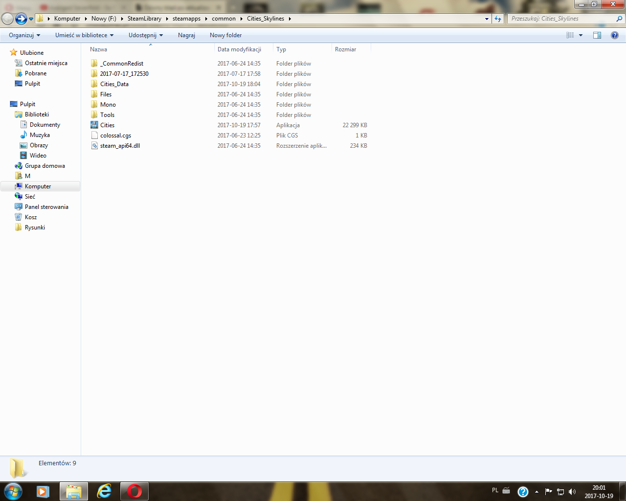
Task: Expand the arrow after steamapps breadcrumb
Action: pos(206,19)
